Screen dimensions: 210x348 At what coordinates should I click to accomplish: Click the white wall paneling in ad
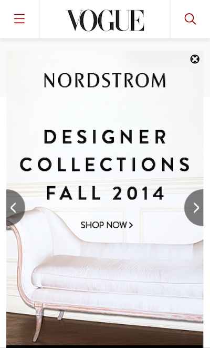(168, 224)
